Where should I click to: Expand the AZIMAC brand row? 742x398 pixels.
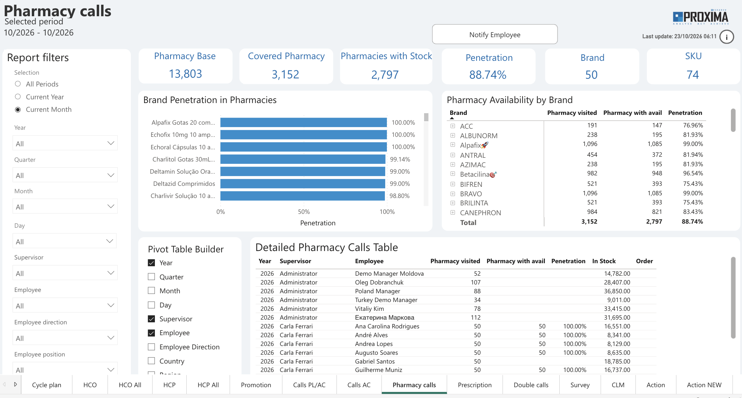(x=453, y=165)
